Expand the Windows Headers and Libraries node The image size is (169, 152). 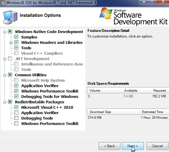11,43
